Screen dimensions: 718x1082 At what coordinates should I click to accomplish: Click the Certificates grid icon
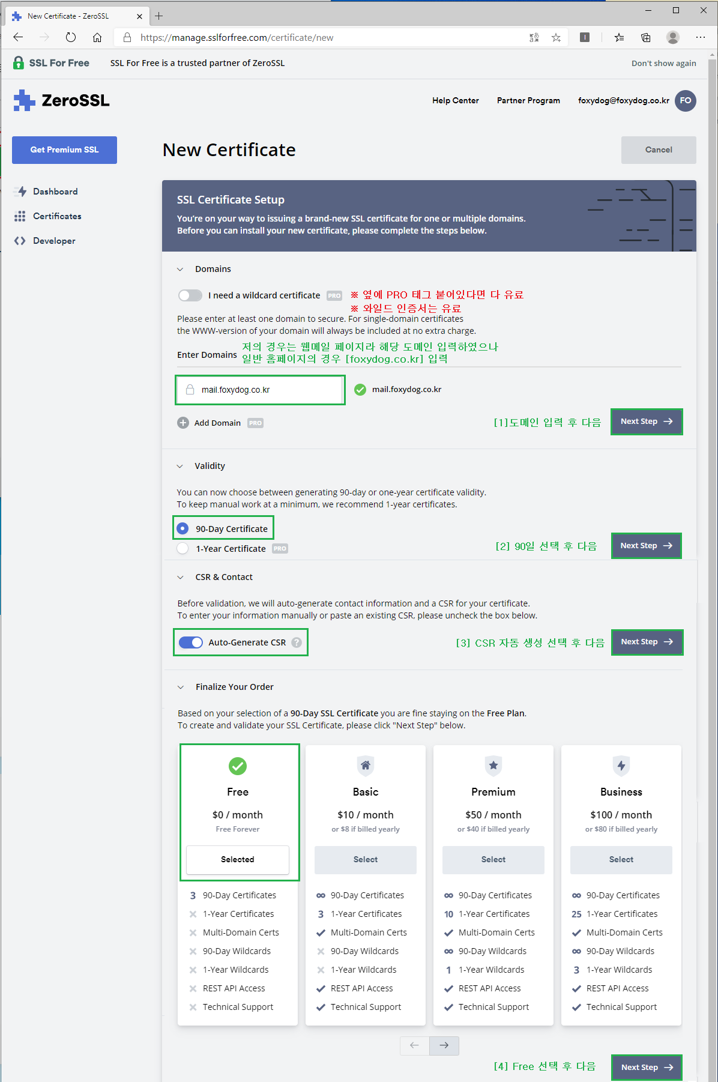coord(20,216)
